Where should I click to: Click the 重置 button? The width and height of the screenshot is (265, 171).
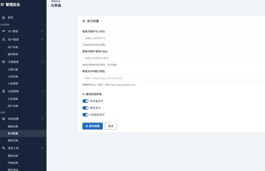pyautogui.click(x=111, y=126)
